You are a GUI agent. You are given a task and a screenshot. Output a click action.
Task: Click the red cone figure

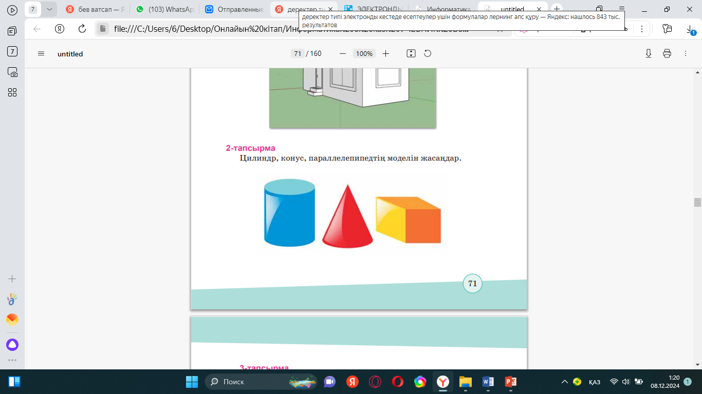[347, 216]
